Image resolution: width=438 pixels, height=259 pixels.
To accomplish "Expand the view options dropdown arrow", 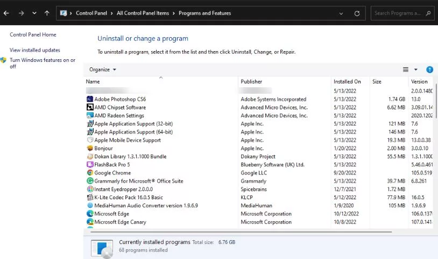I will [x=415, y=69].
